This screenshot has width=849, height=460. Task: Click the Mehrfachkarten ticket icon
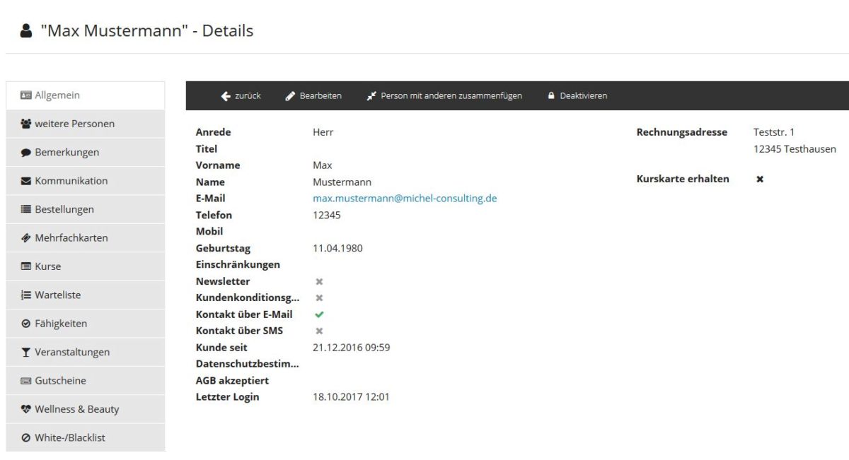tap(26, 238)
